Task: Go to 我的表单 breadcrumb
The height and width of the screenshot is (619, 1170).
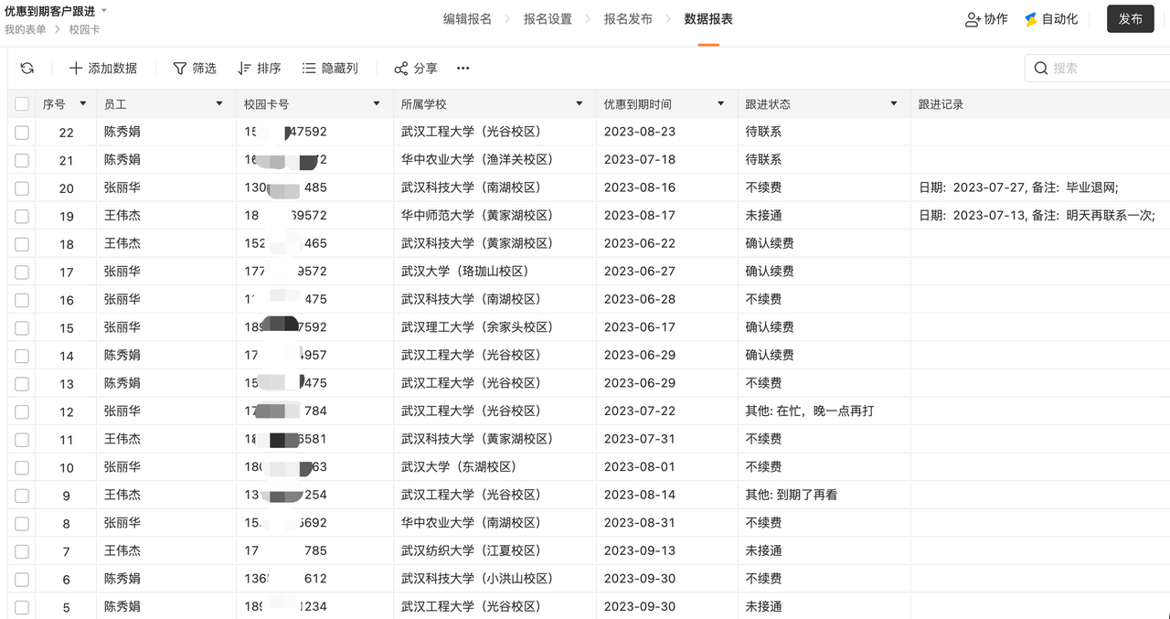Action: click(x=26, y=29)
